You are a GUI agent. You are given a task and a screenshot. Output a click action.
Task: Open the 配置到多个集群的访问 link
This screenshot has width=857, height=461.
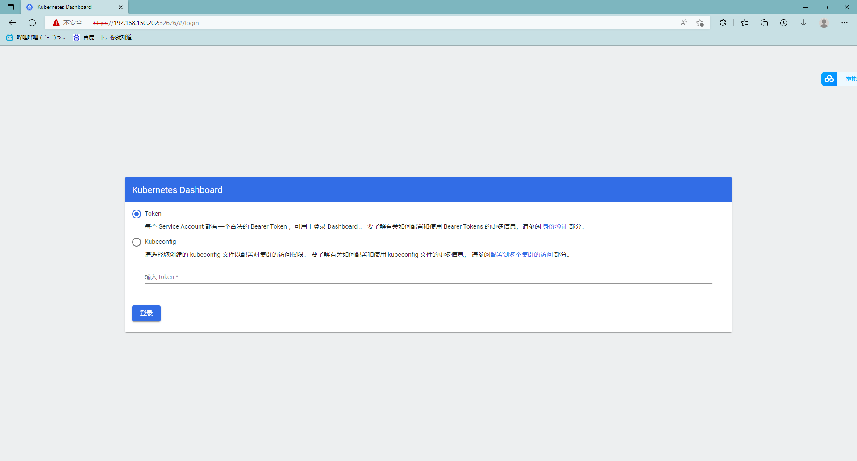[521, 255]
